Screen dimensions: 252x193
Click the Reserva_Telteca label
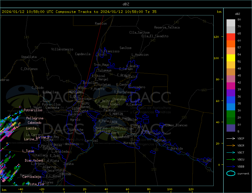(x=167, y=27)
